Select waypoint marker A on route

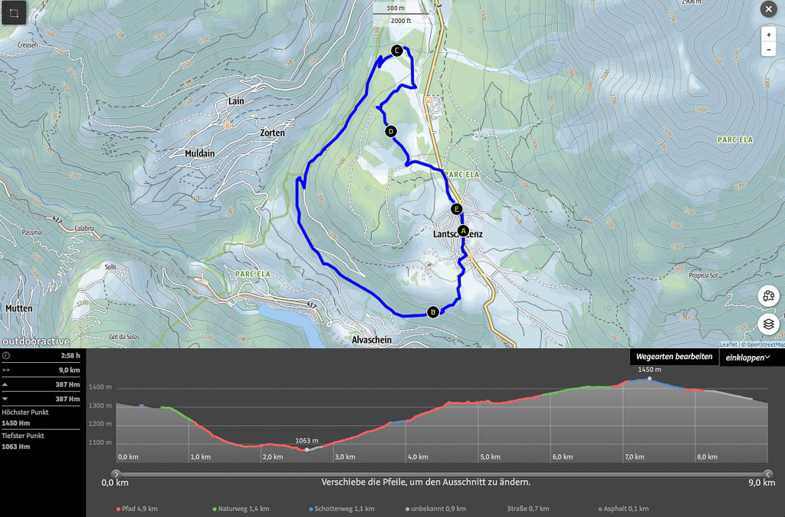[463, 230]
